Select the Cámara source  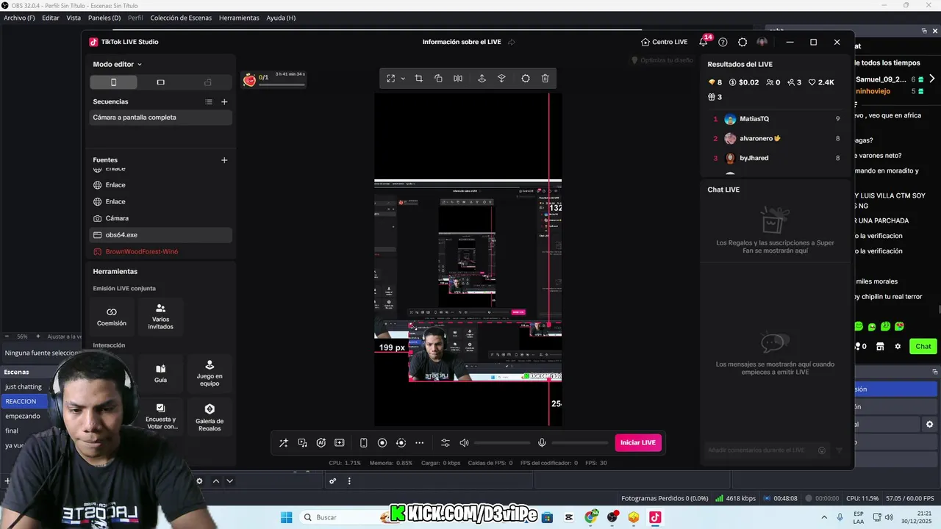click(160, 218)
